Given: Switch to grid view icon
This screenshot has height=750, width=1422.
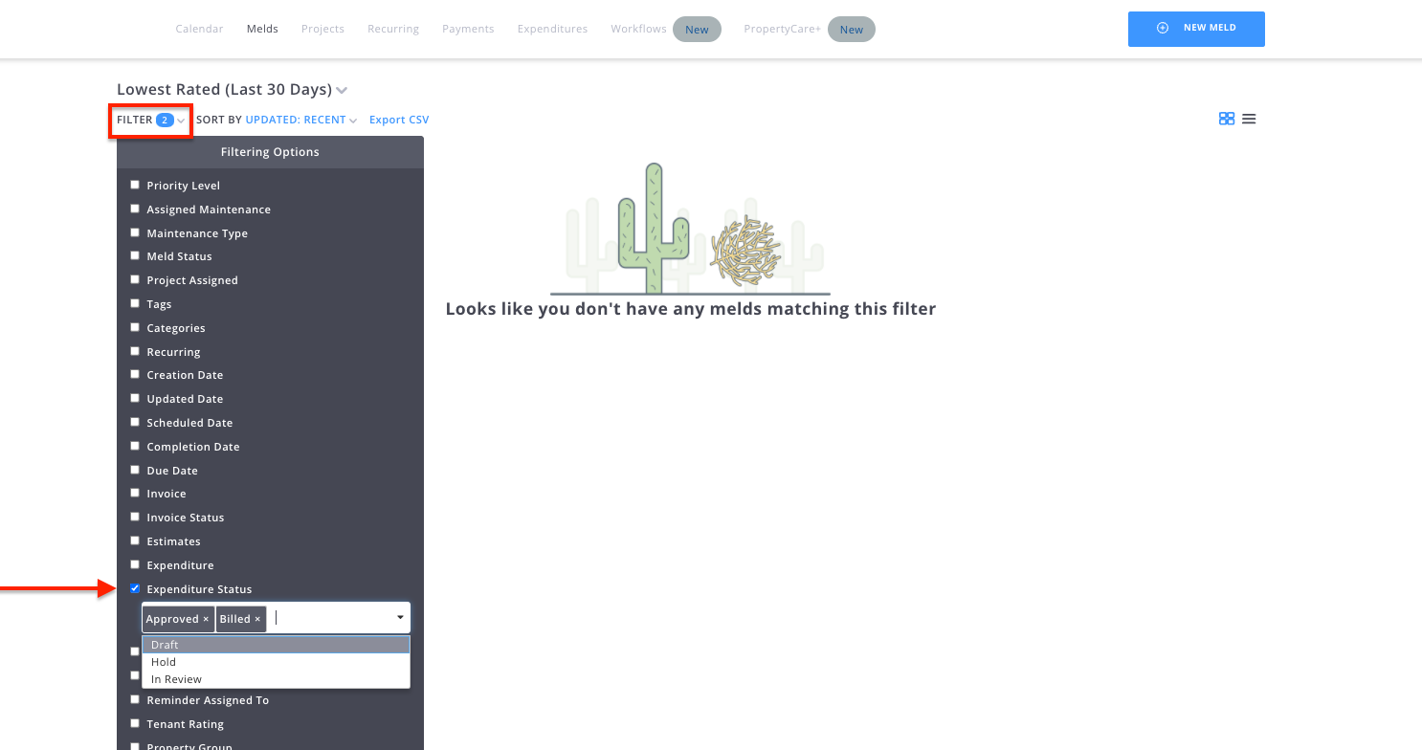Looking at the screenshot, I should (1226, 119).
